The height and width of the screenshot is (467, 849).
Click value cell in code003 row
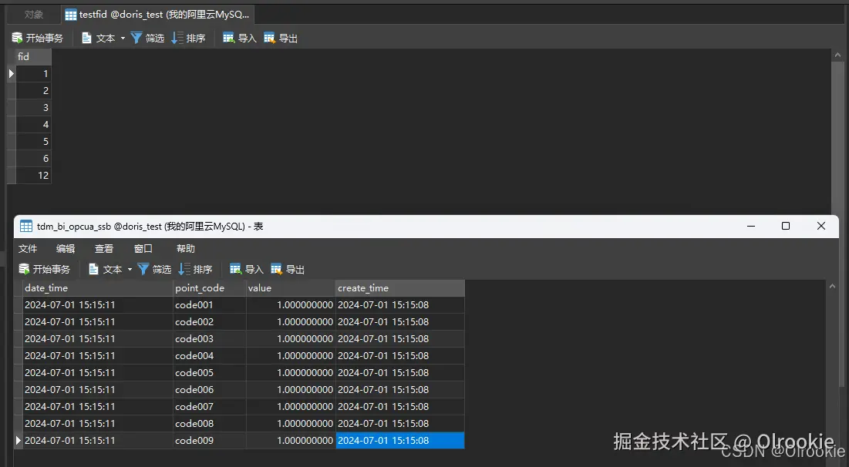point(291,339)
